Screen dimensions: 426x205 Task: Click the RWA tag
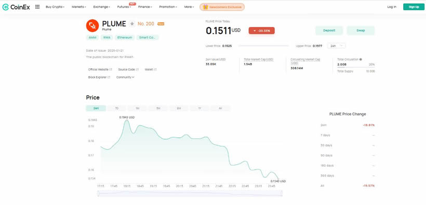107,37
